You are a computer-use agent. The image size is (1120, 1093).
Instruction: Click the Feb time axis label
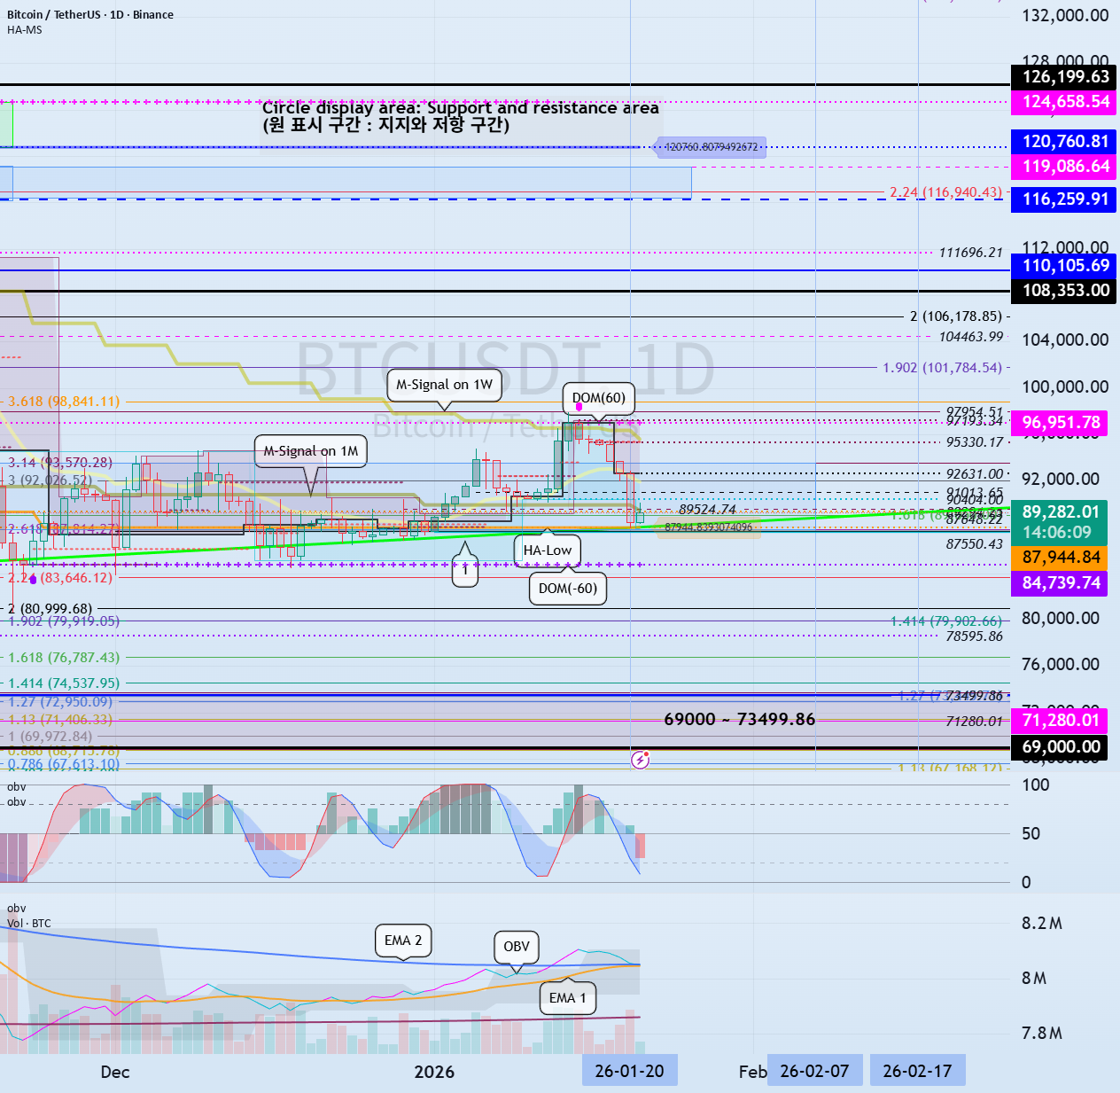pos(752,1072)
